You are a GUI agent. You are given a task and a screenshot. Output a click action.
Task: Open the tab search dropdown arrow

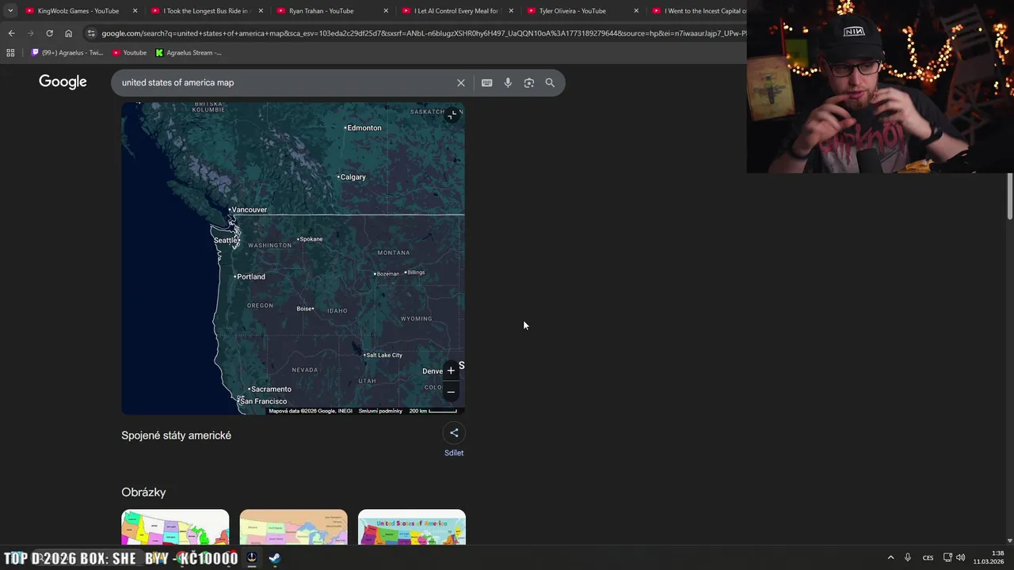click(10, 11)
